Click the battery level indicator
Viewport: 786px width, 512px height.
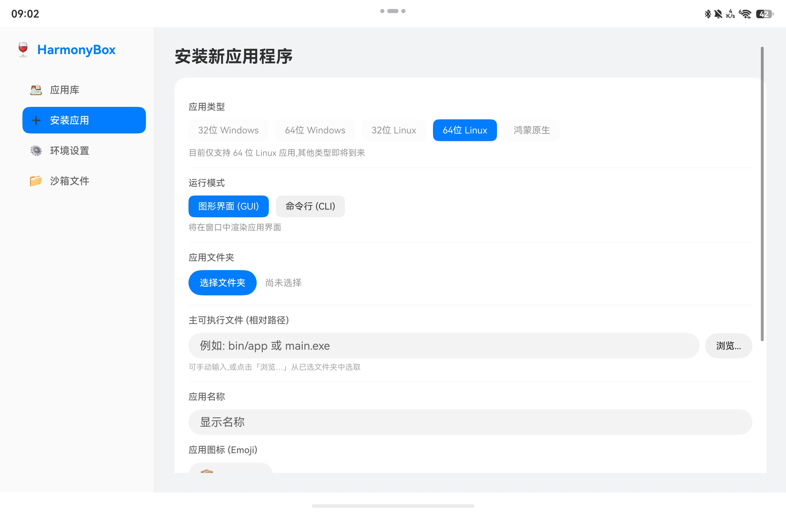coord(765,14)
